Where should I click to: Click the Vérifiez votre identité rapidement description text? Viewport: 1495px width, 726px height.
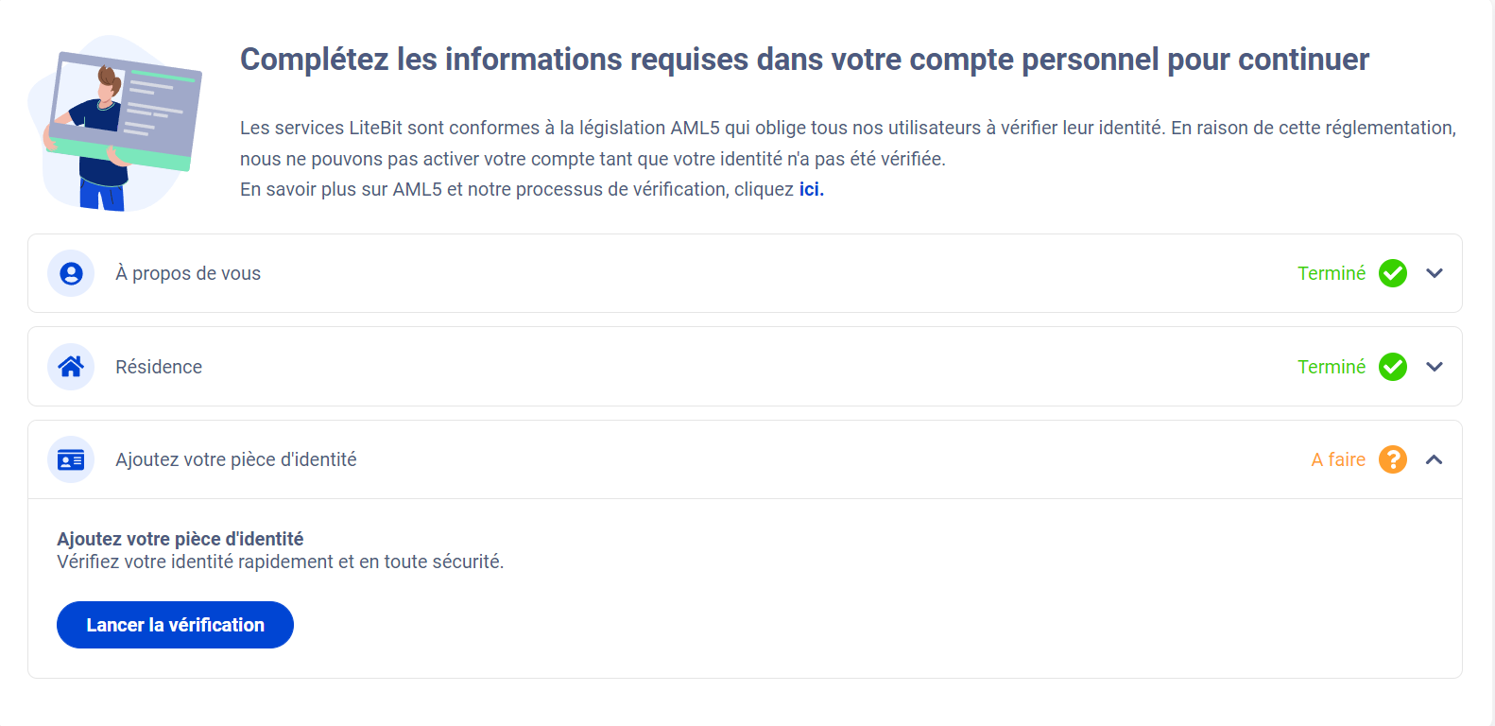tap(280, 562)
